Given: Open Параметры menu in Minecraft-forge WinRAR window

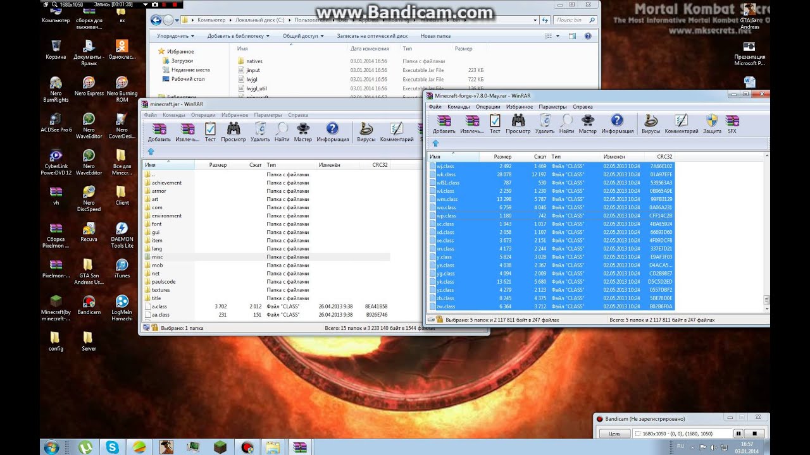Looking at the screenshot, I should tap(552, 107).
